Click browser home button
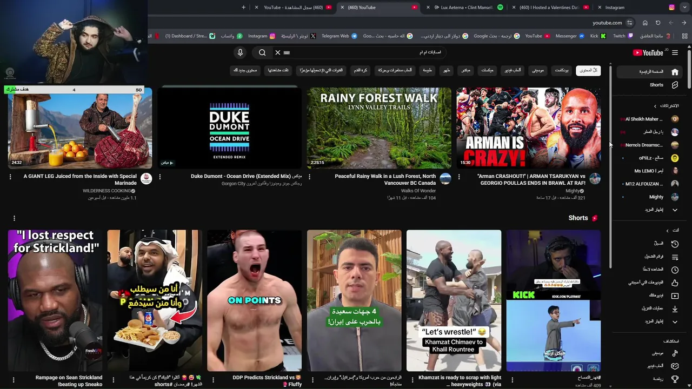Screen dimensions: 692x389 tap(645, 23)
